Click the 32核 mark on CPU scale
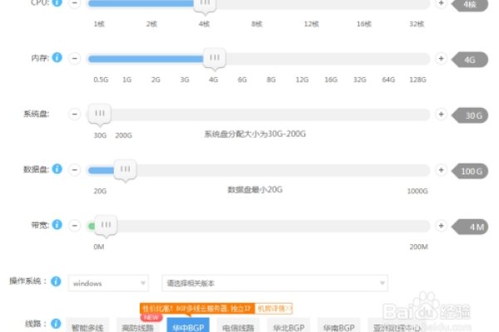Viewport: 499px width, 332px height. pyautogui.click(x=417, y=24)
